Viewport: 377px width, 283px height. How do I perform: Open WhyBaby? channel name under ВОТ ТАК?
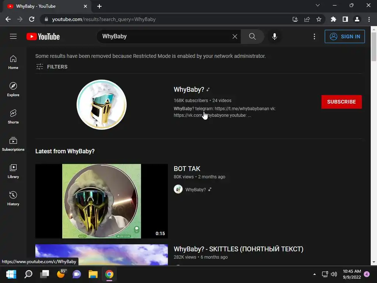pos(195,190)
